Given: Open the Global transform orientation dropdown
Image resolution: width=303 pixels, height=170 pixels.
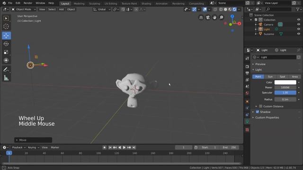Looking at the screenshot, I should [x=102, y=9].
